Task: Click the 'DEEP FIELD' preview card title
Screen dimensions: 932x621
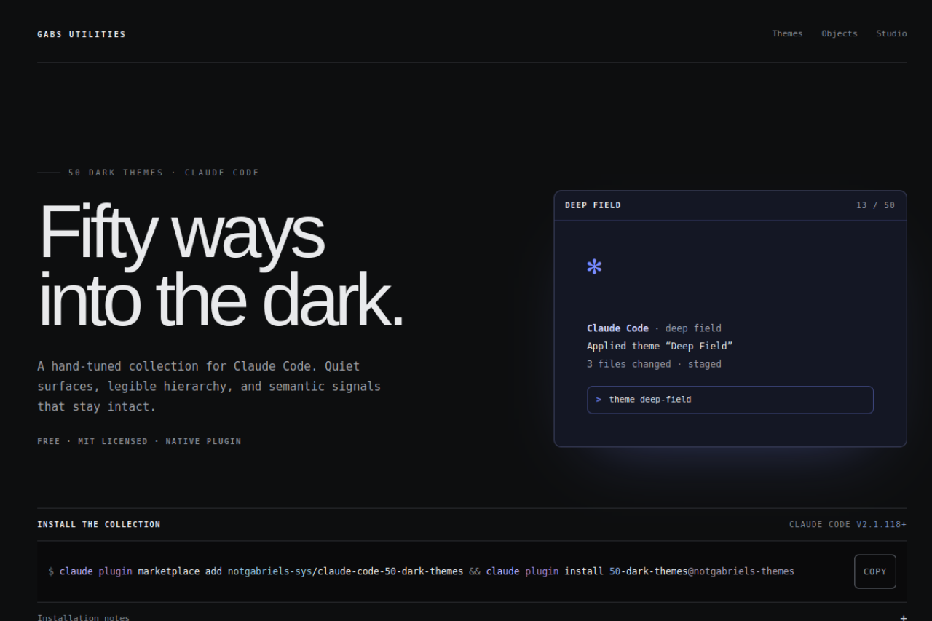Action: 593,205
